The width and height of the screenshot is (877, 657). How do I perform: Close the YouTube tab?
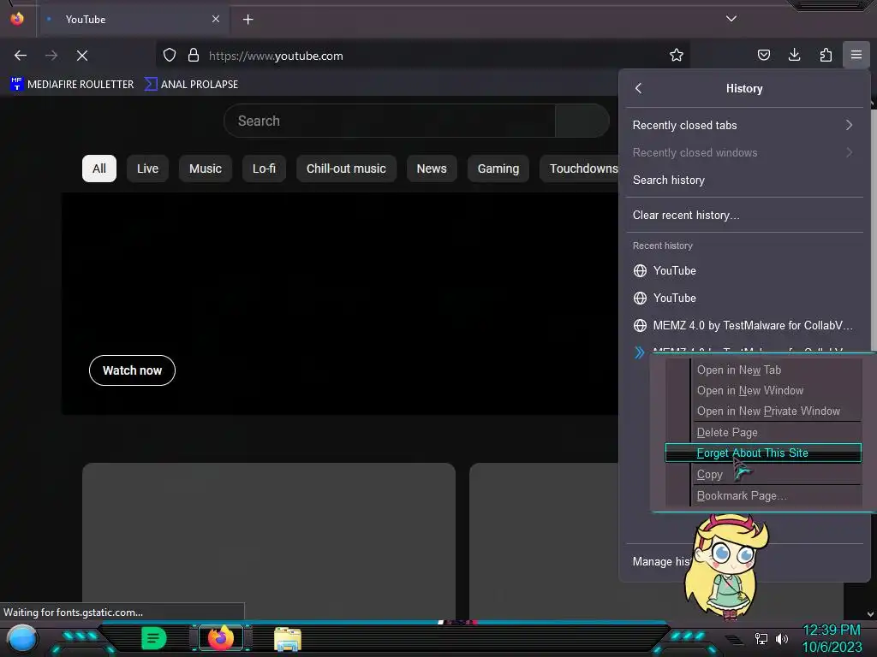(216, 19)
